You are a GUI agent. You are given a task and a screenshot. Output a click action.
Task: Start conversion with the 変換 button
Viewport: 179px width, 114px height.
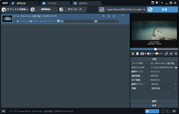pos(162,9)
